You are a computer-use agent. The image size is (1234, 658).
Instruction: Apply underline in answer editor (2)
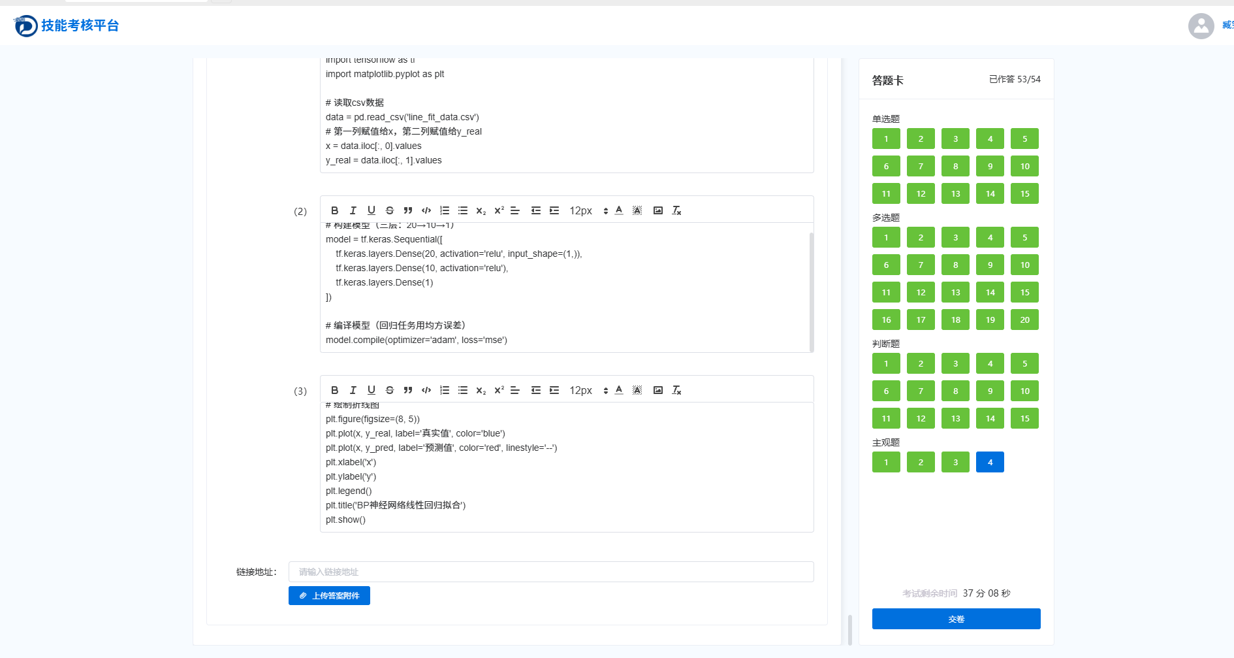click(x=371, y=210)
